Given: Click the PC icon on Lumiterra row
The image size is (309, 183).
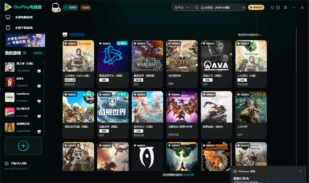Looking at the screenshot, I should pos(39,101).
